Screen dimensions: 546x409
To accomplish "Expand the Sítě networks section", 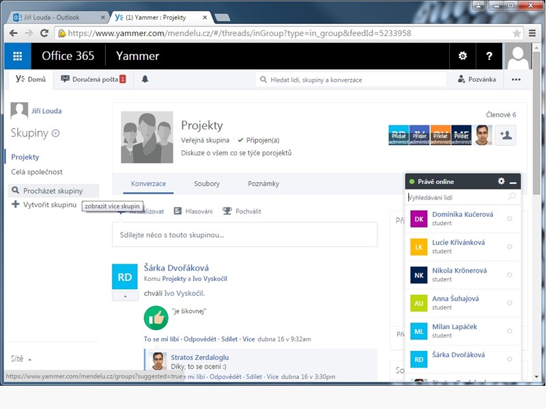I will click(x=22, y=359).
